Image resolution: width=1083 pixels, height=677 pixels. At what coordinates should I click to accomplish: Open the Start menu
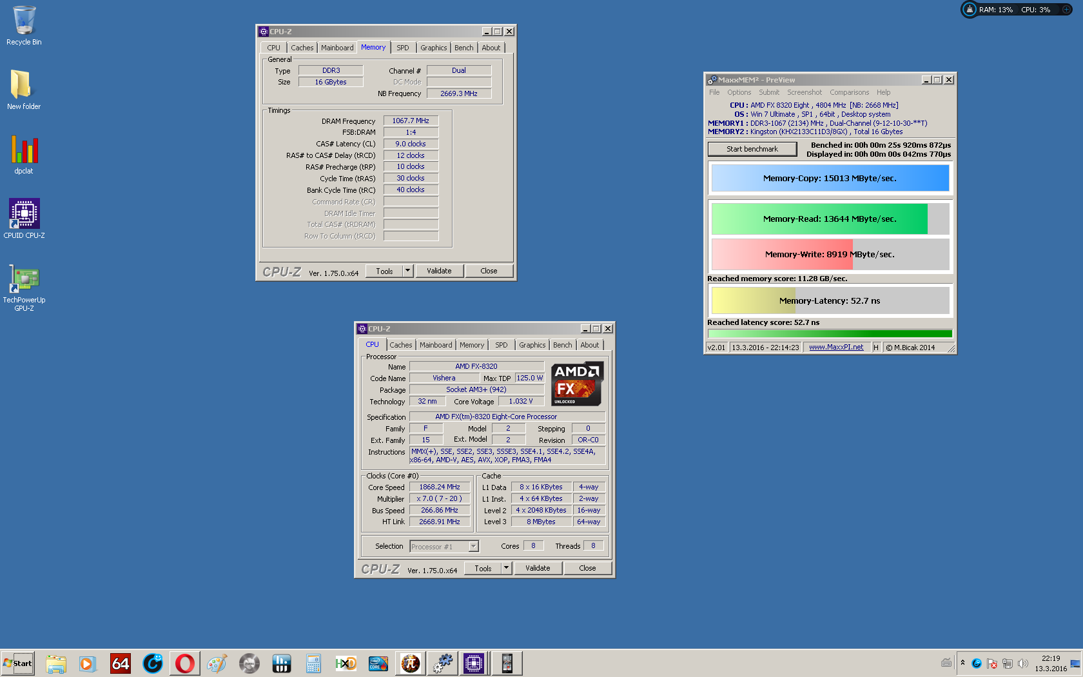point(18,663)
